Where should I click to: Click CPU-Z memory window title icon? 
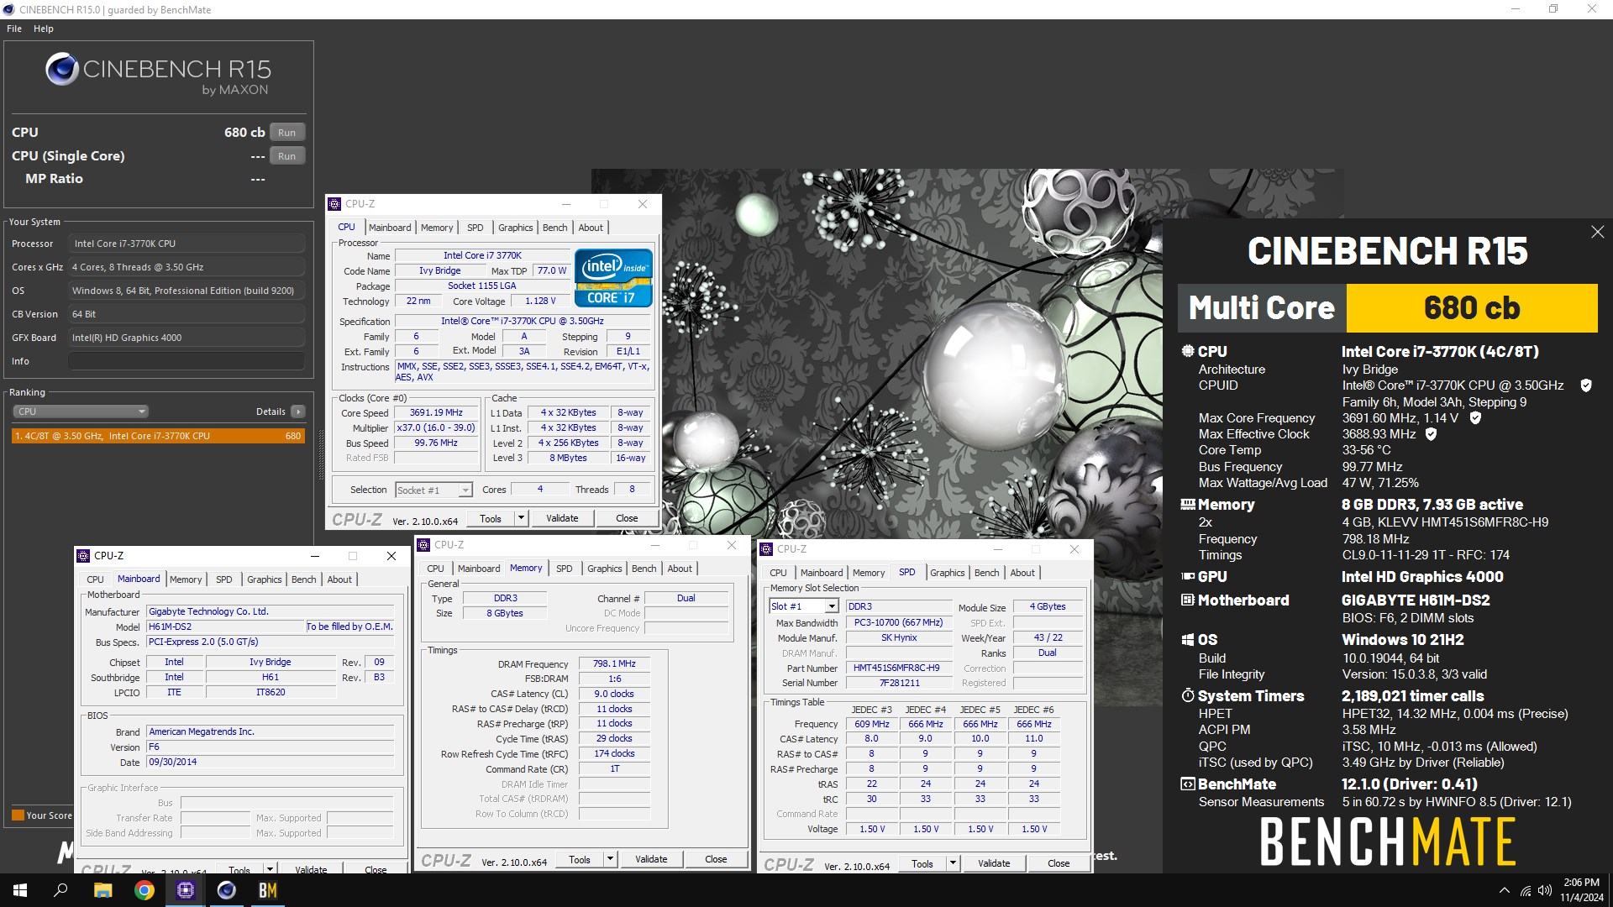(x=423, y=545)
